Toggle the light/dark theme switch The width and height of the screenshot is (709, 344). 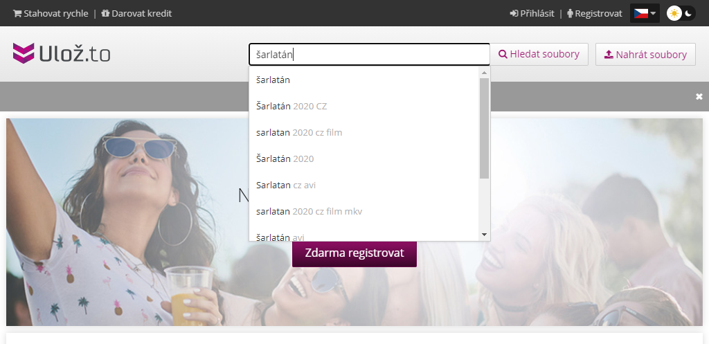click(x=681, y=13)
